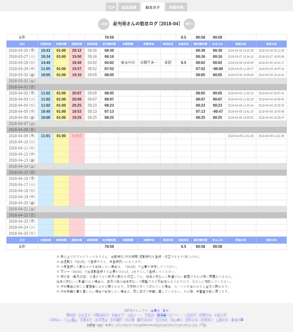Go to previous month with 前月 button
Screen dimensions: 293x332
tap(104, 24)
